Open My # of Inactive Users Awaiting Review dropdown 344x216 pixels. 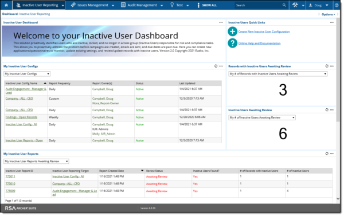point(262,117)
